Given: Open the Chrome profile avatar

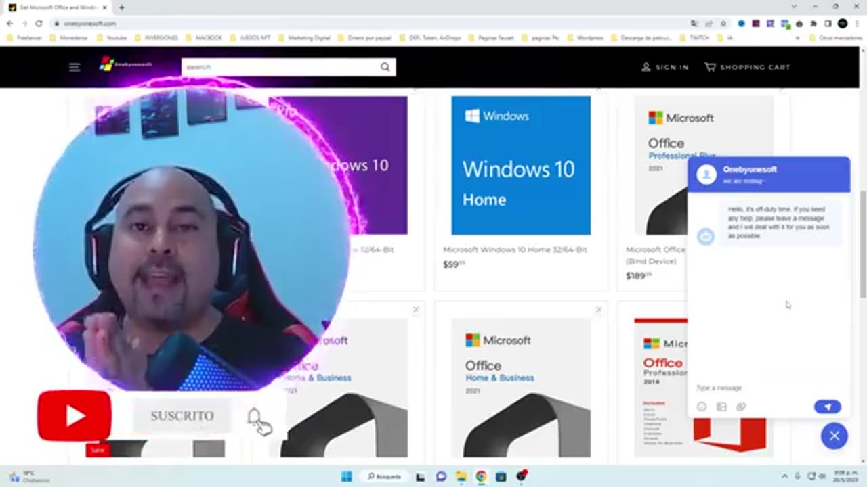Looking at the screenshot, I should tap(843, 23).
